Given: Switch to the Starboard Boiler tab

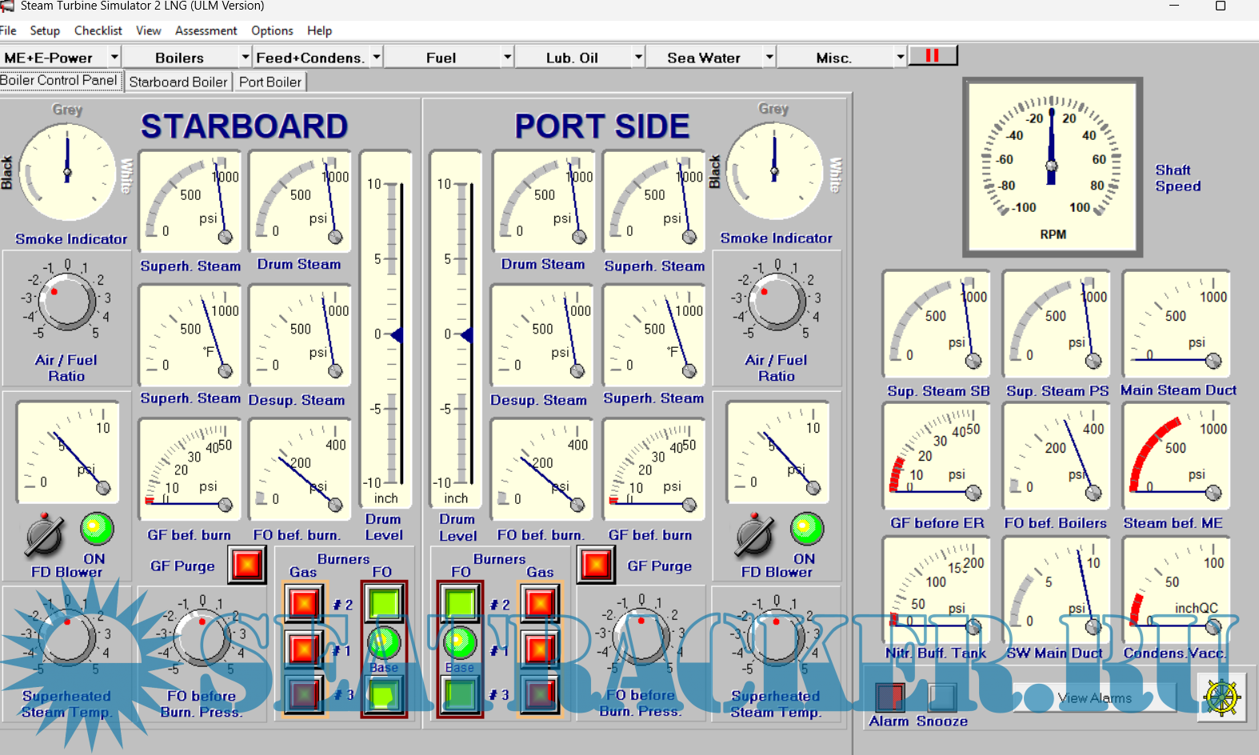Looking at the screenshot, I should coord(178,82).
